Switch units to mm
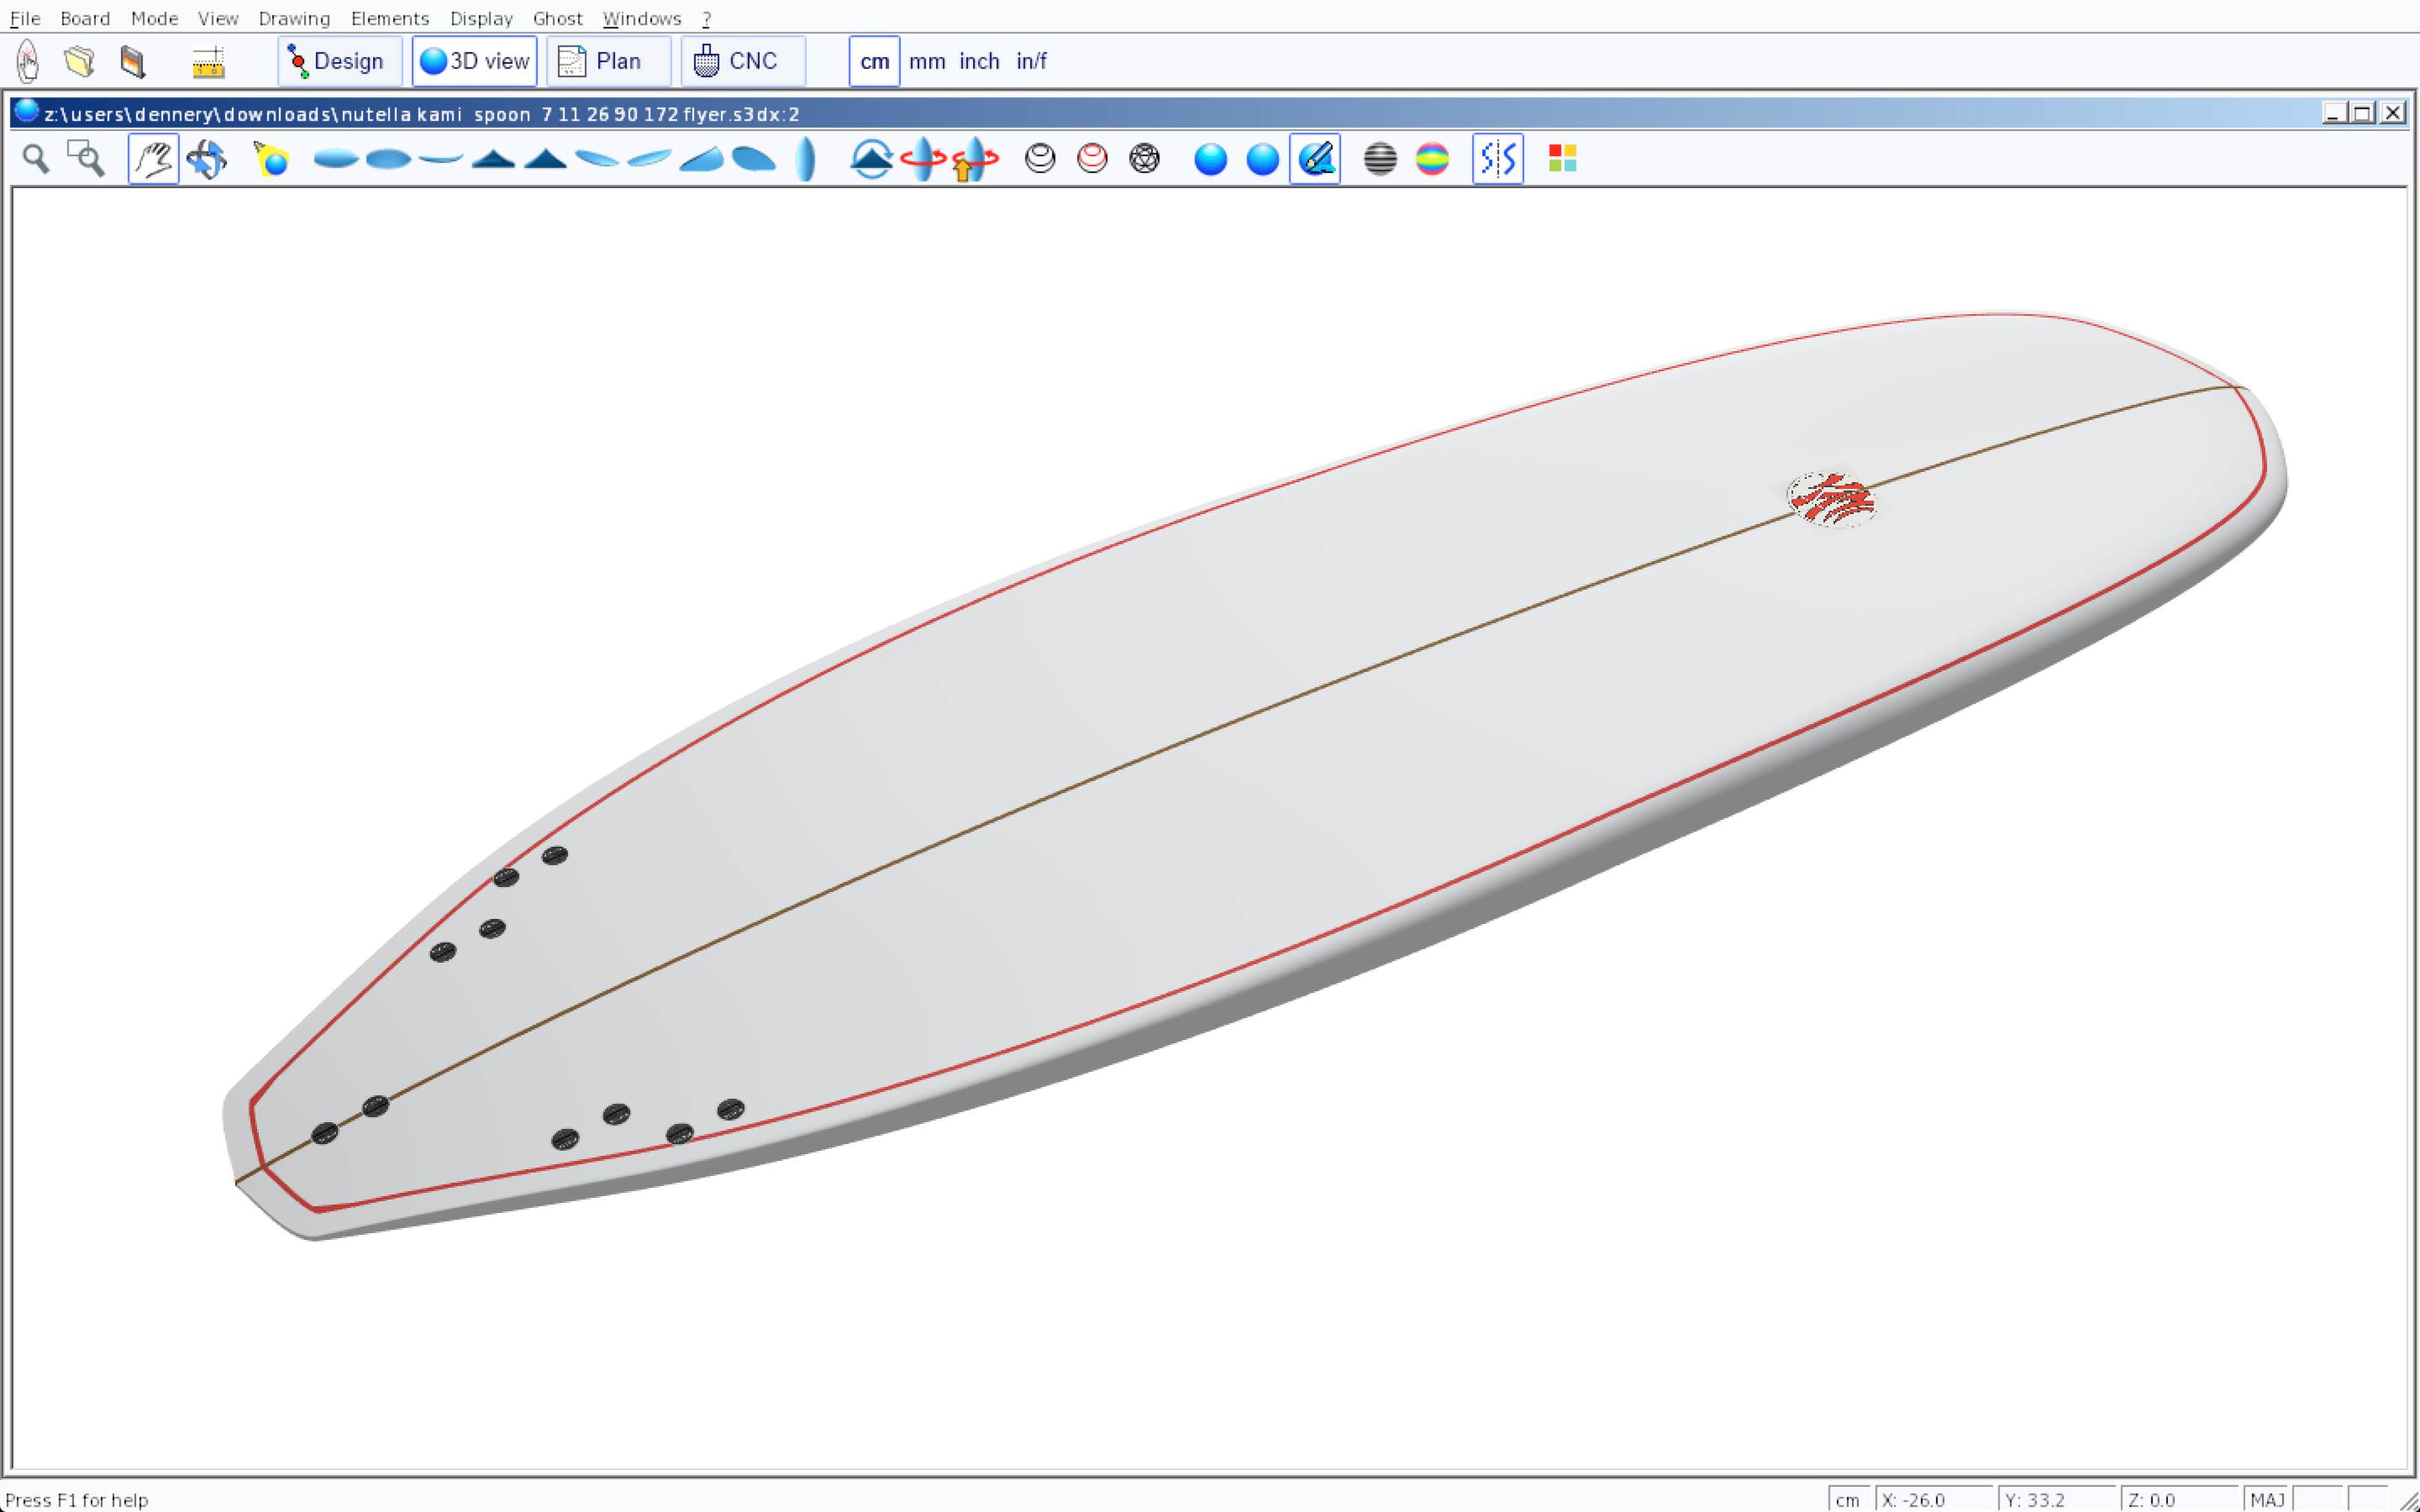The image size is (2420, 1512). [926, 61]
